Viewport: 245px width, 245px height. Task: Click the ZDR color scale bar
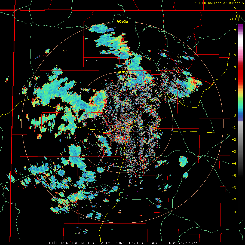click(x=240, y=121)
